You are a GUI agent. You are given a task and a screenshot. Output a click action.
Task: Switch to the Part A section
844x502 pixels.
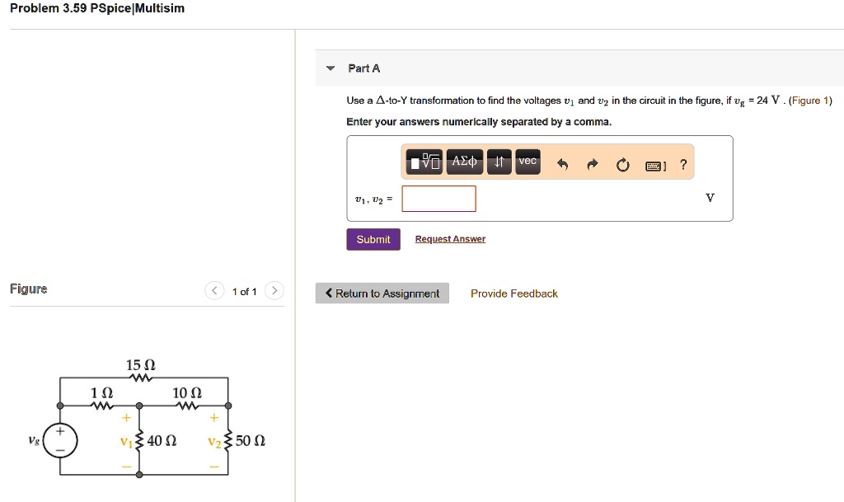click(x=363, y=68)
